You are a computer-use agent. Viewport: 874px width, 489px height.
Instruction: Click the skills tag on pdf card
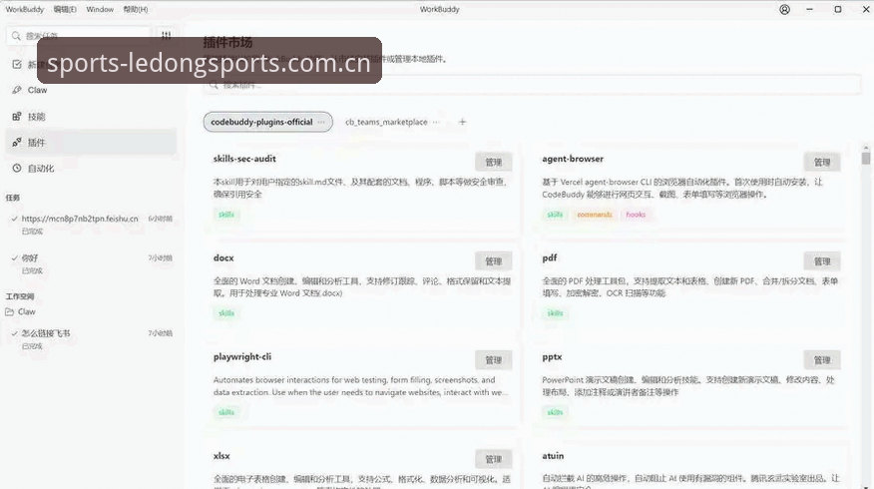click(555, 313)
